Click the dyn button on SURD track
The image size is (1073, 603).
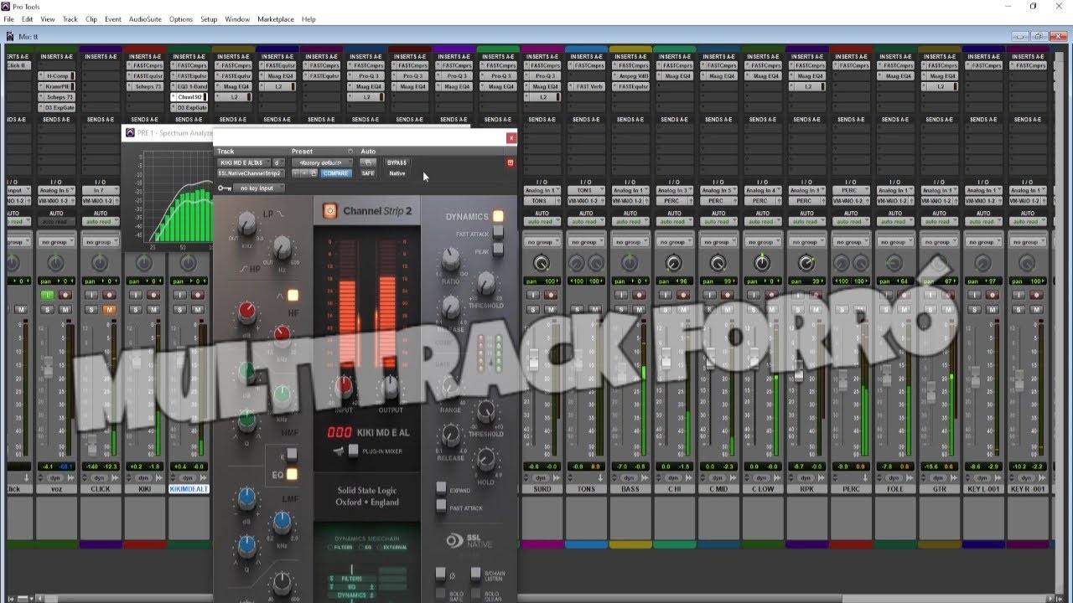click(541, 477)
